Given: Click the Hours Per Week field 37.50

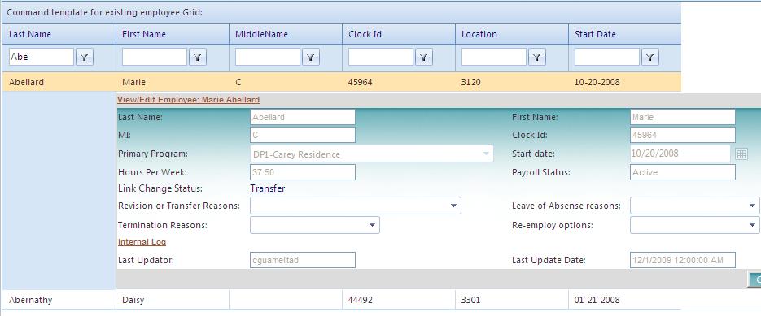Looking at the screenshot, I should tap(303, 172).
